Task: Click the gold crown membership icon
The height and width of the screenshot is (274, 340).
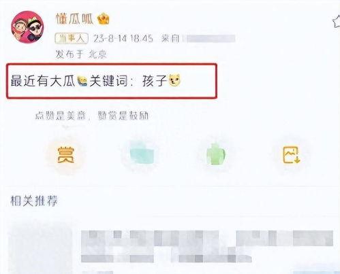Action: click(104, 19)
